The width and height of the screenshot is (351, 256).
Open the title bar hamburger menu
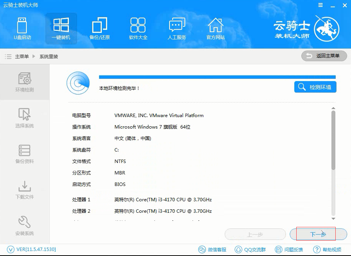click(x=320, y=5)
